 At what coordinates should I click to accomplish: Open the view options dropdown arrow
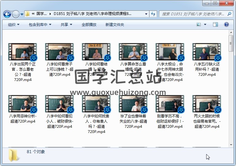pos(206,24)
